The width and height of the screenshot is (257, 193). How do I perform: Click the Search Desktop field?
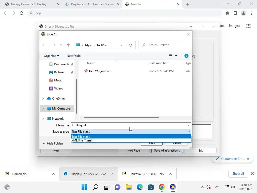click(164, 45)
